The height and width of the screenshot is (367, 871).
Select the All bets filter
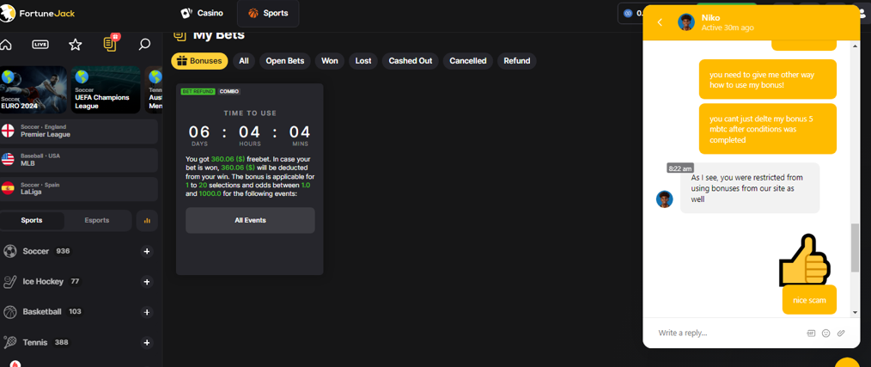coord(244,61)
